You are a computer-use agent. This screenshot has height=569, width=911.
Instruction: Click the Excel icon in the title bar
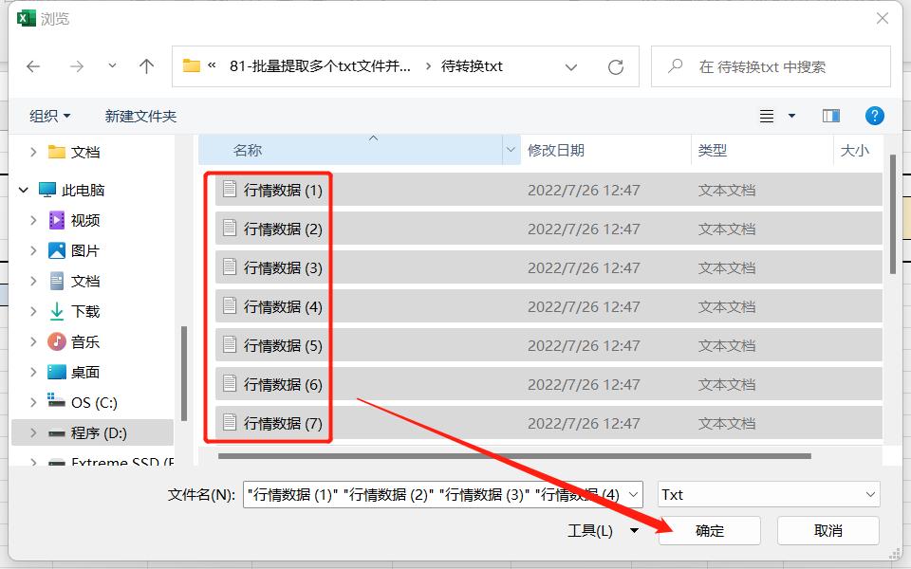(26, 18)
